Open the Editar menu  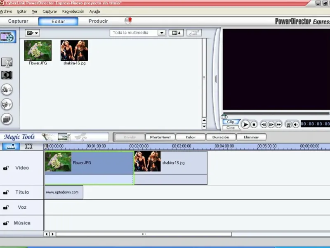click(x=22, y=12)
